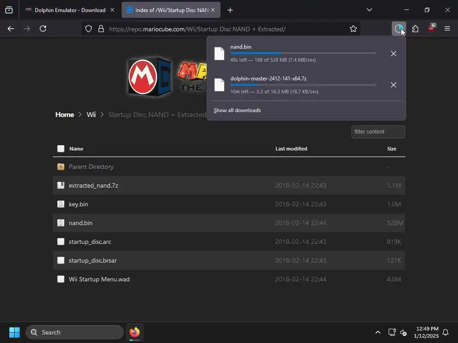Open muted volume tray icon
Image resolution: width=458 pixels, height=343 pixels.
click(403, 332)
